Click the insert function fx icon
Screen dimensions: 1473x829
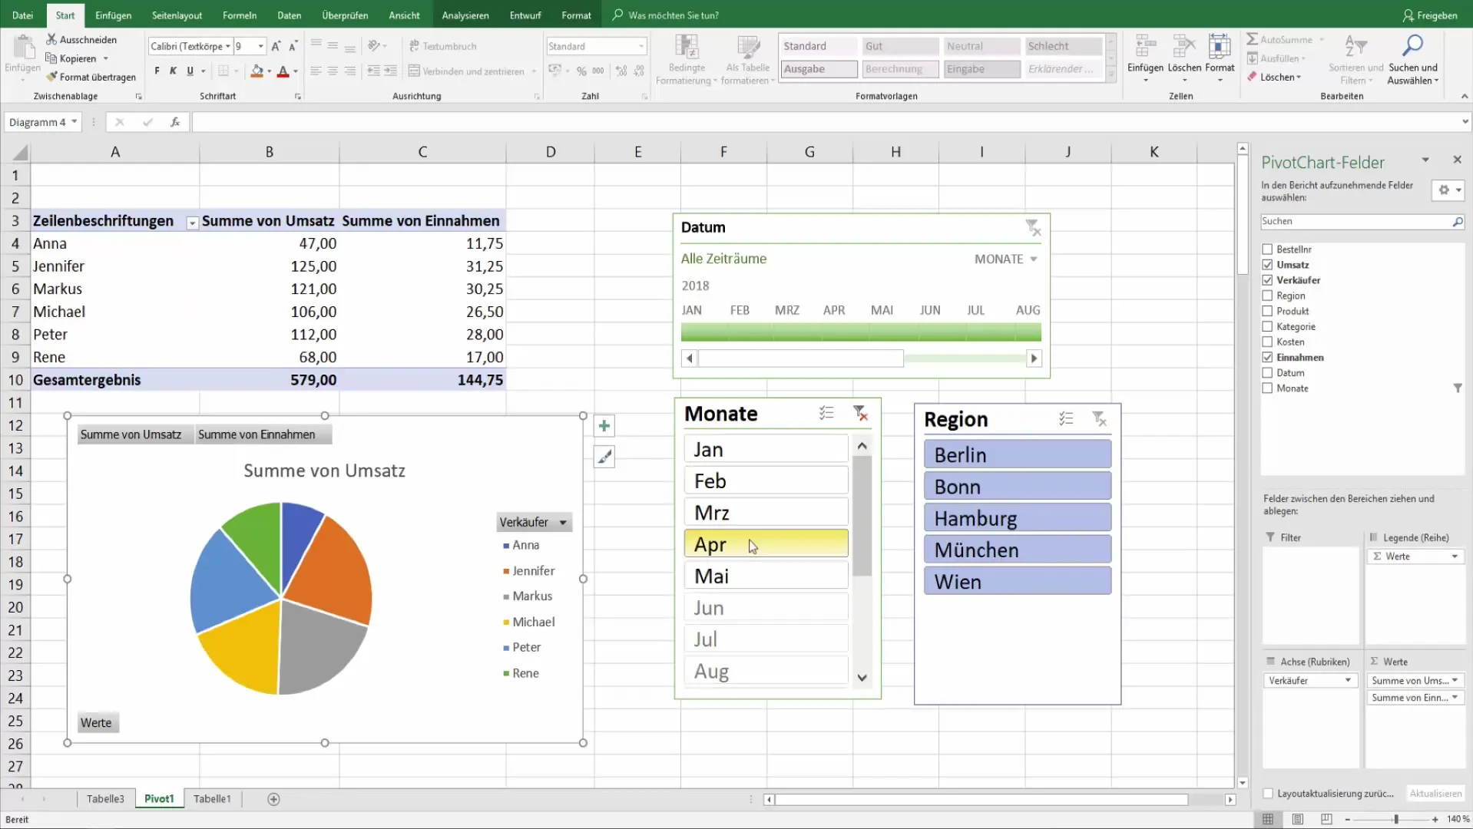(x=175, y=122)
